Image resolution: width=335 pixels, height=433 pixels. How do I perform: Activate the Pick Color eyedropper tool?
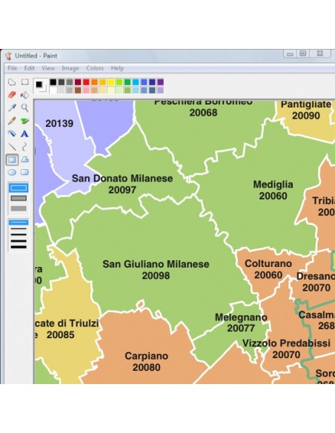(x=12, y=108)
